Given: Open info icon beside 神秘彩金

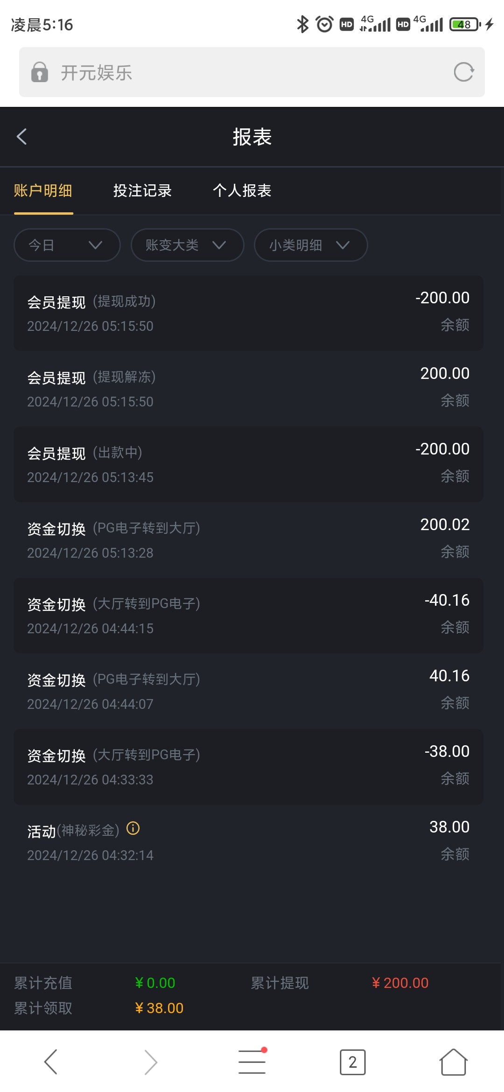Looking at the screenshot, I should (133, 828).
